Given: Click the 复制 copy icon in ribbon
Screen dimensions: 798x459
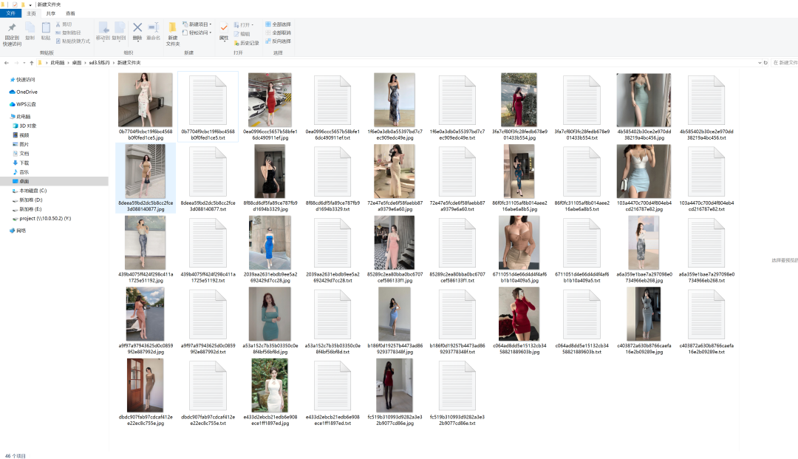Looking at the screenshot, I should pyautogui.click(x=30, y=27).
